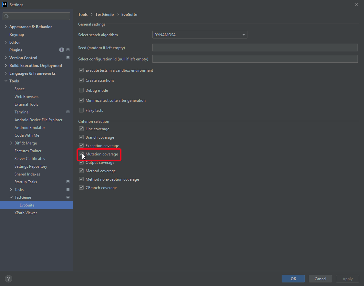This screenshot has width=364, height=286.
Task: Toggle Minimize test suite after generation
Action: coord(81,100)
